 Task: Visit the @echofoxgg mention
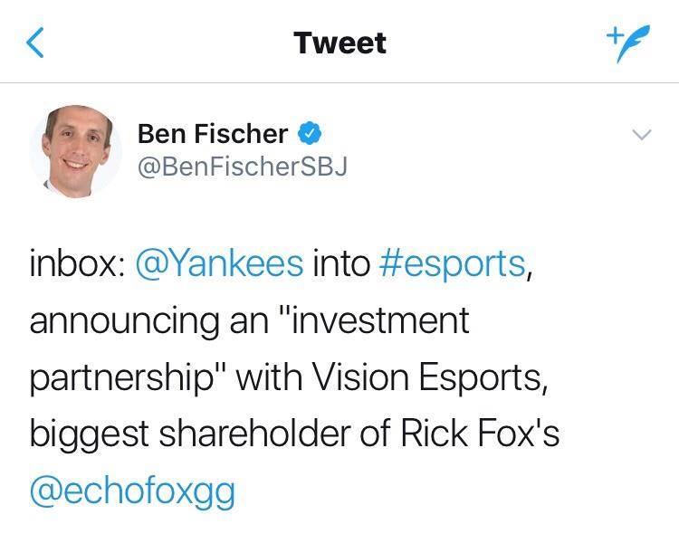pyautogui.click(x=132, y=491)
